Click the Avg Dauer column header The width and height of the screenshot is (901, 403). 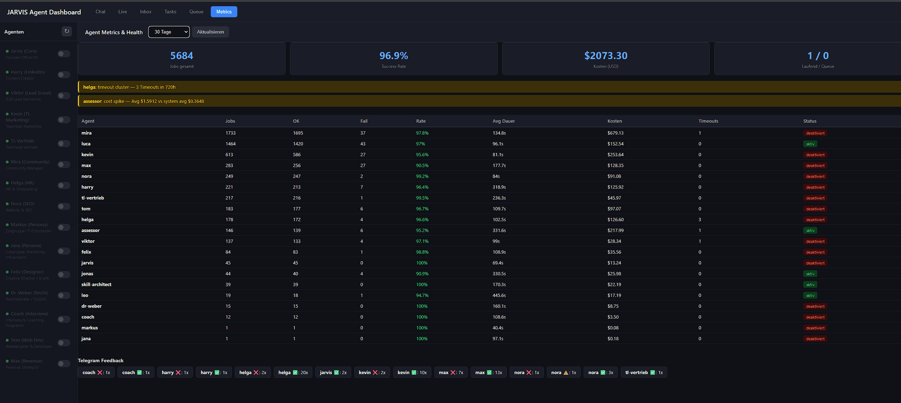click(503, 121)
